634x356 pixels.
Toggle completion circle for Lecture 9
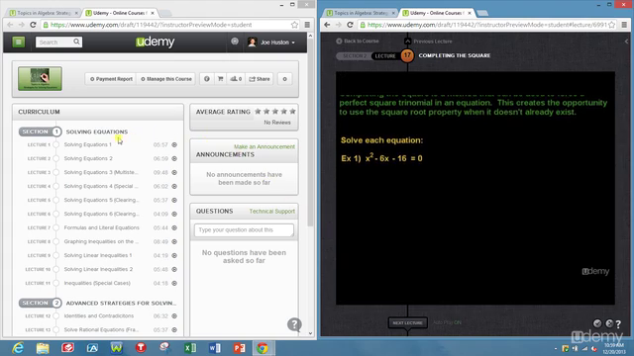(x=56, y=255)
